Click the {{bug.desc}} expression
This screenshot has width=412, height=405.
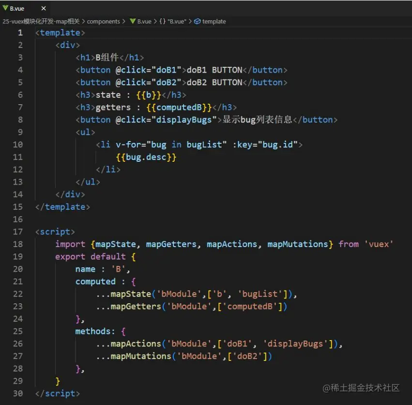point(146,157)
